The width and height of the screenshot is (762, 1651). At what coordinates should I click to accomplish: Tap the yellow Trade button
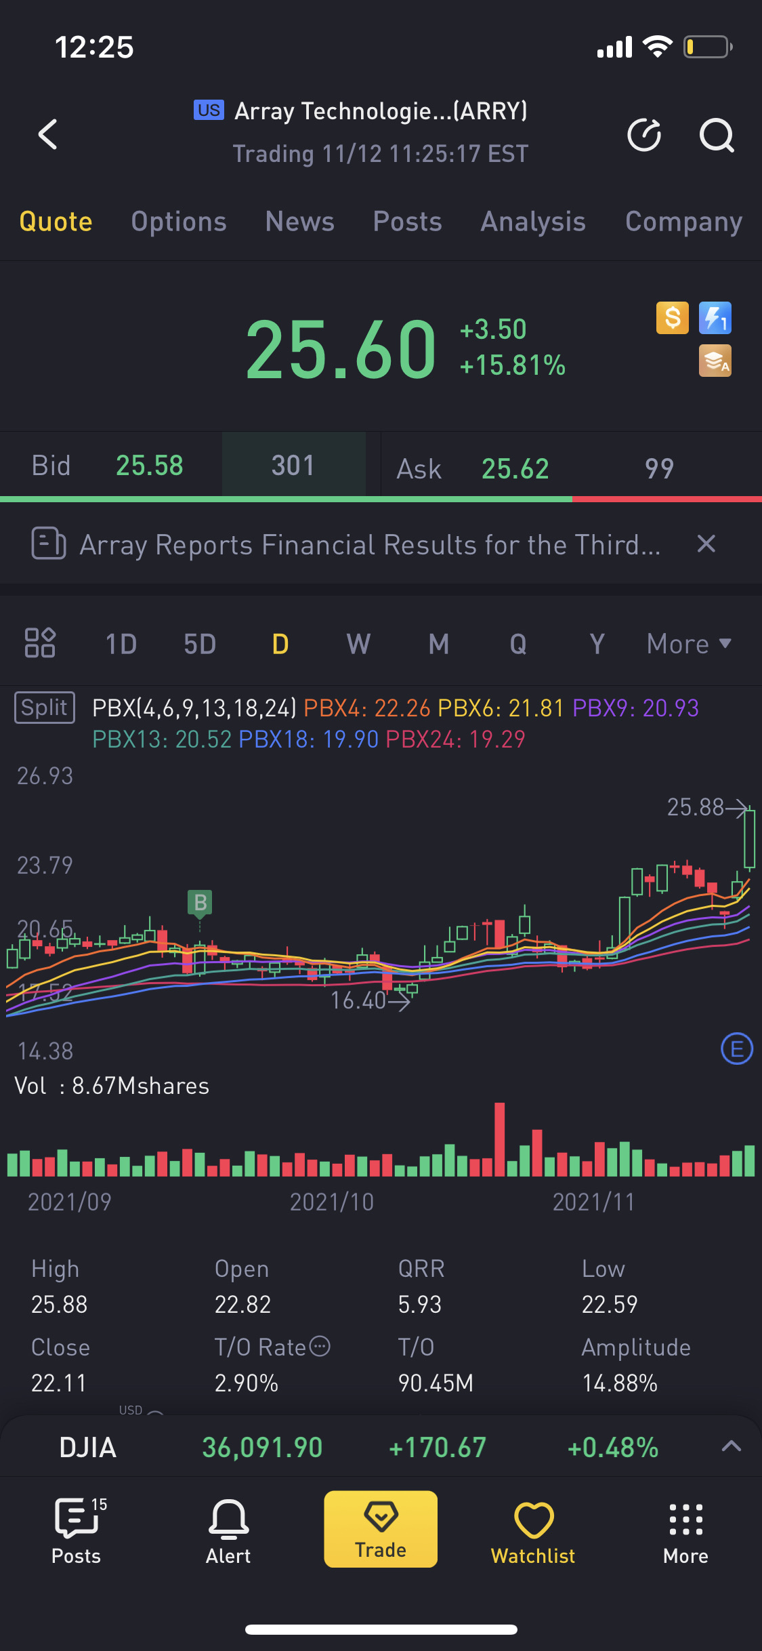coord(381,1529)
